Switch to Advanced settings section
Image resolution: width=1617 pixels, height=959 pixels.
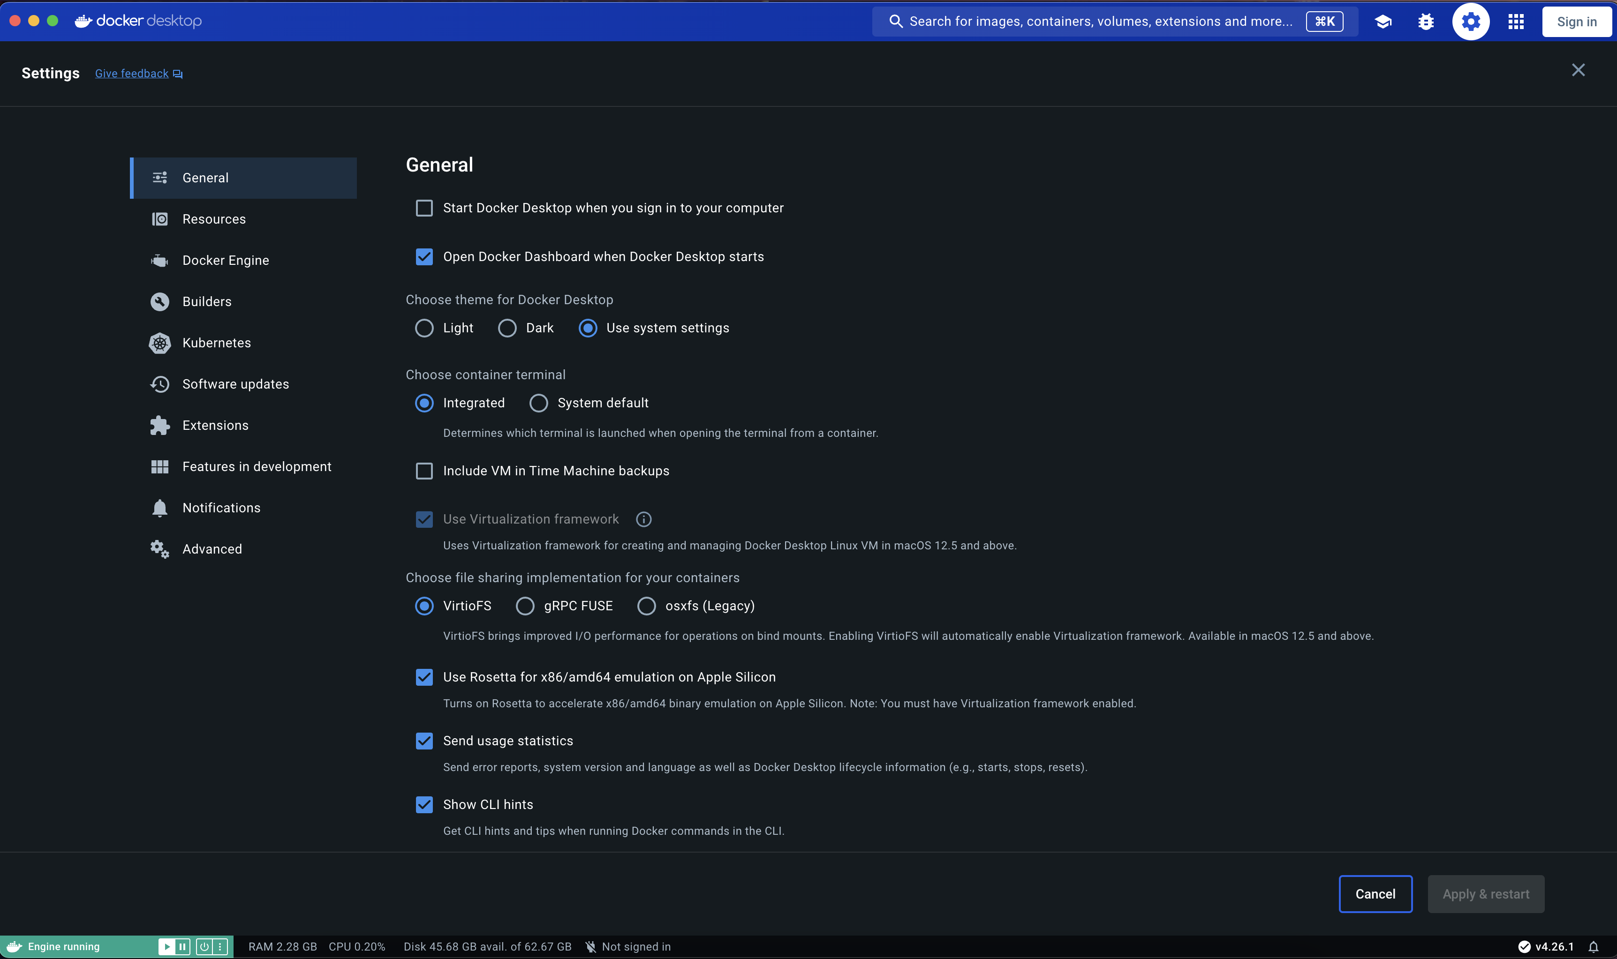244,549
